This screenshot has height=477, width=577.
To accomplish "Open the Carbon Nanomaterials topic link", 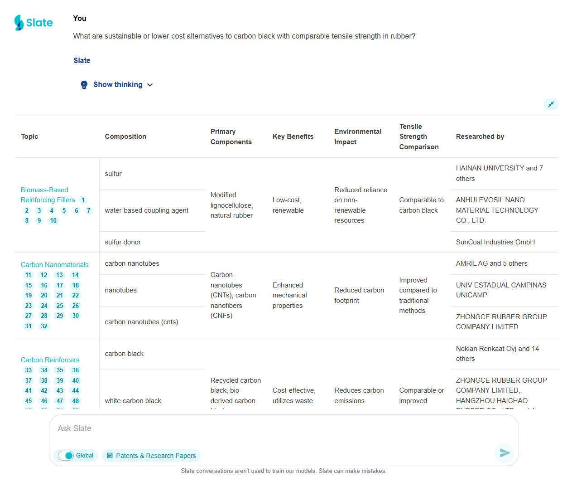I will click(x=54, y=265).
